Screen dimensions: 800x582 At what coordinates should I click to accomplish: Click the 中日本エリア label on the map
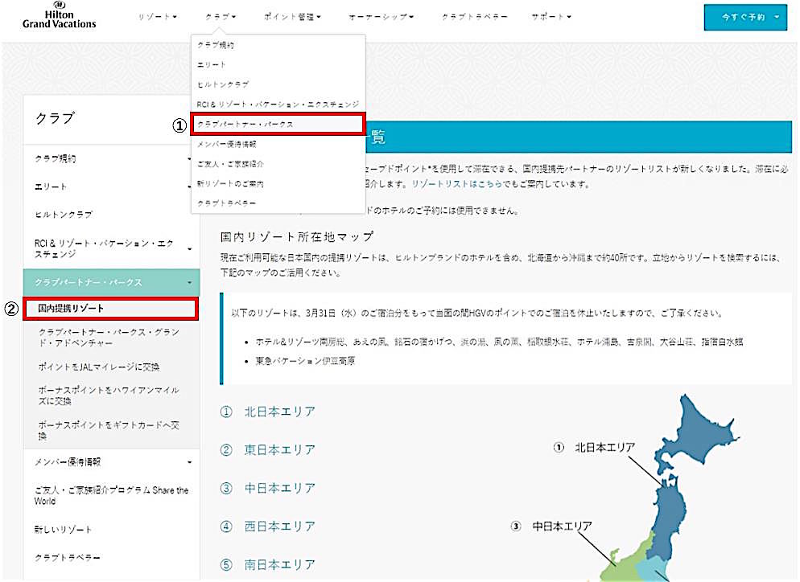[x=563, y=526]
